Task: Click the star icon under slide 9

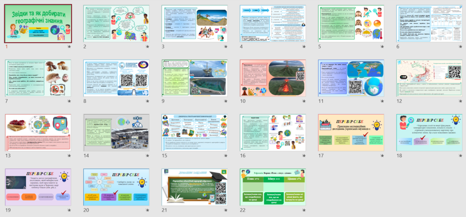Action: (226, 101)
